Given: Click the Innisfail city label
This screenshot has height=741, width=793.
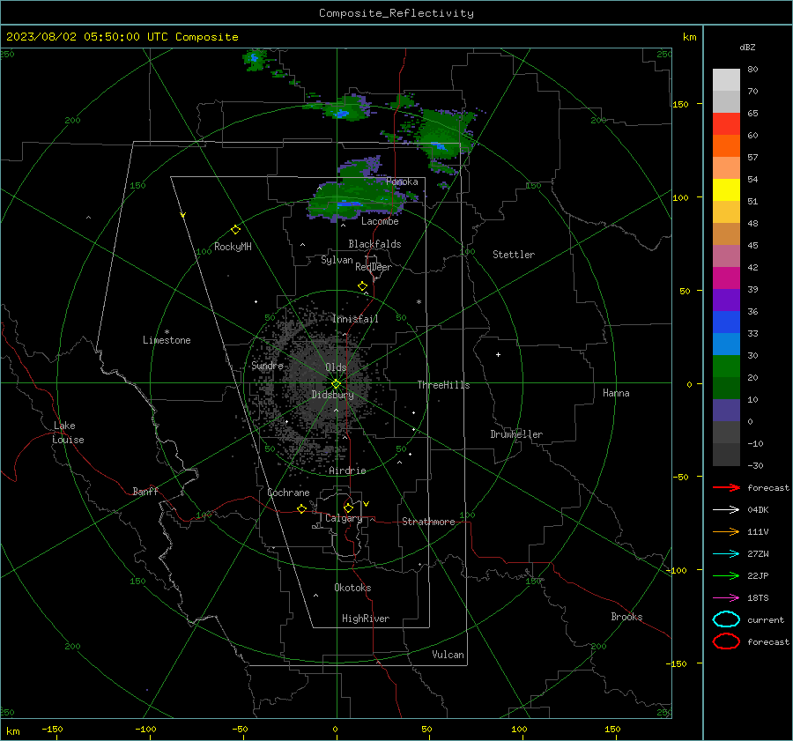Looking at the screenshot, I should tap(355, 319).
